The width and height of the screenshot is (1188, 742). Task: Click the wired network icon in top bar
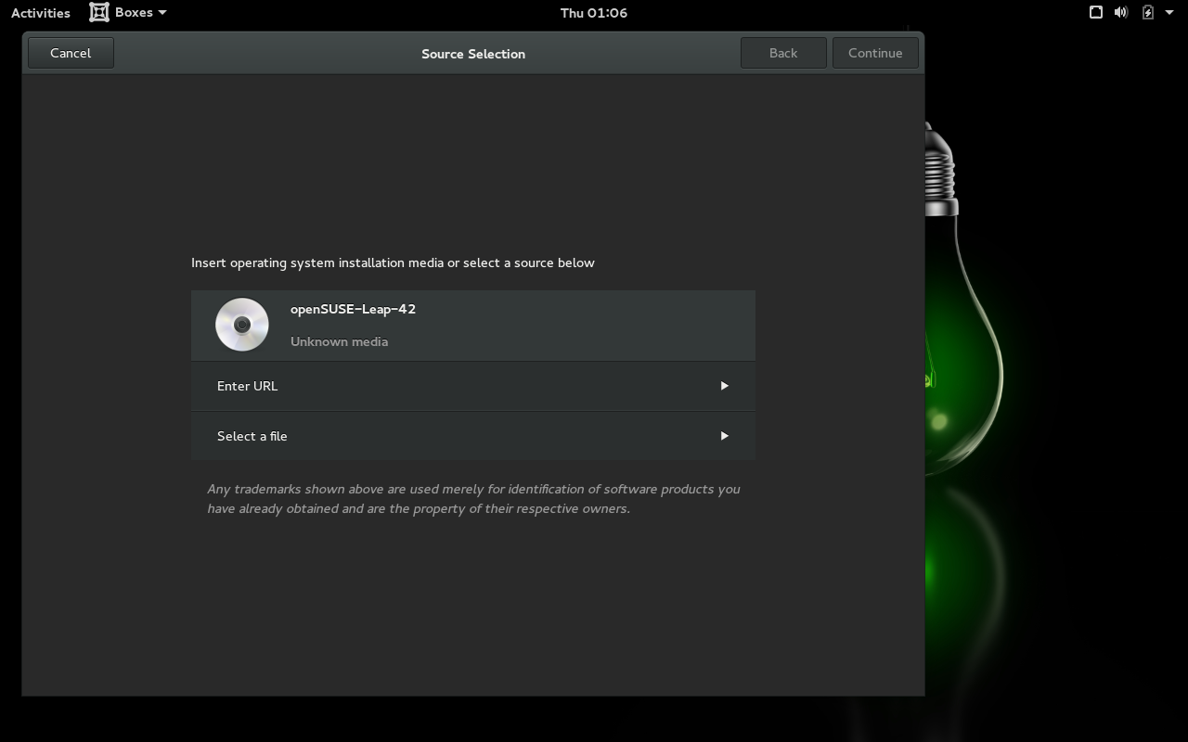pyautogui.click(x=1095, y=12)
